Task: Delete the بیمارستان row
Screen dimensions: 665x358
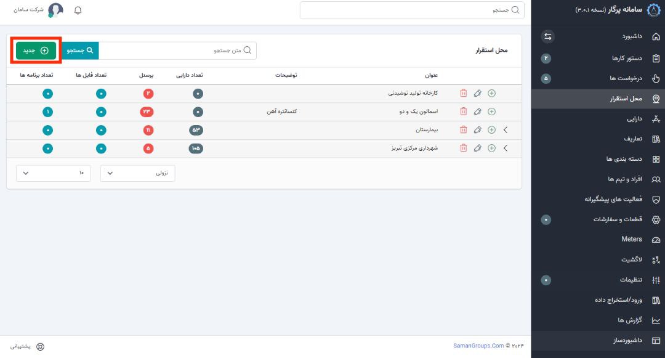Action: click(463, 130)
